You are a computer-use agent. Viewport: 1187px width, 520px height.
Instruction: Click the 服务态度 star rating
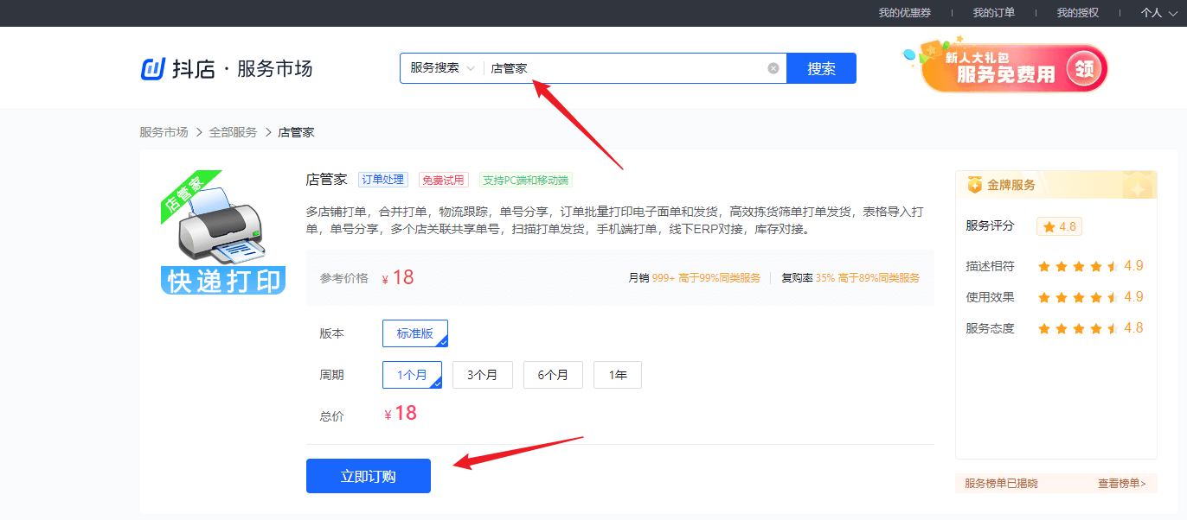click(x=1078, y=328)
